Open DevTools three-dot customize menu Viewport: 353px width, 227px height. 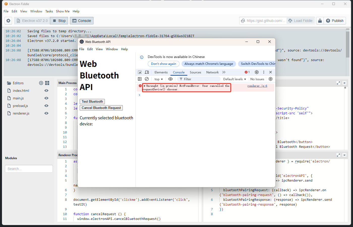point(264,72)
